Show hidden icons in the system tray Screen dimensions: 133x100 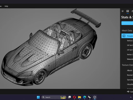[x=131, y=97]
